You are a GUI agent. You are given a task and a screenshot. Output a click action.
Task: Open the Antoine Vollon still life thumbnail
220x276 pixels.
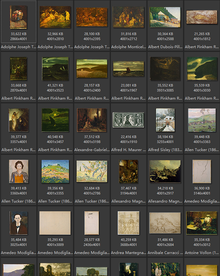[x=202, y=223]
